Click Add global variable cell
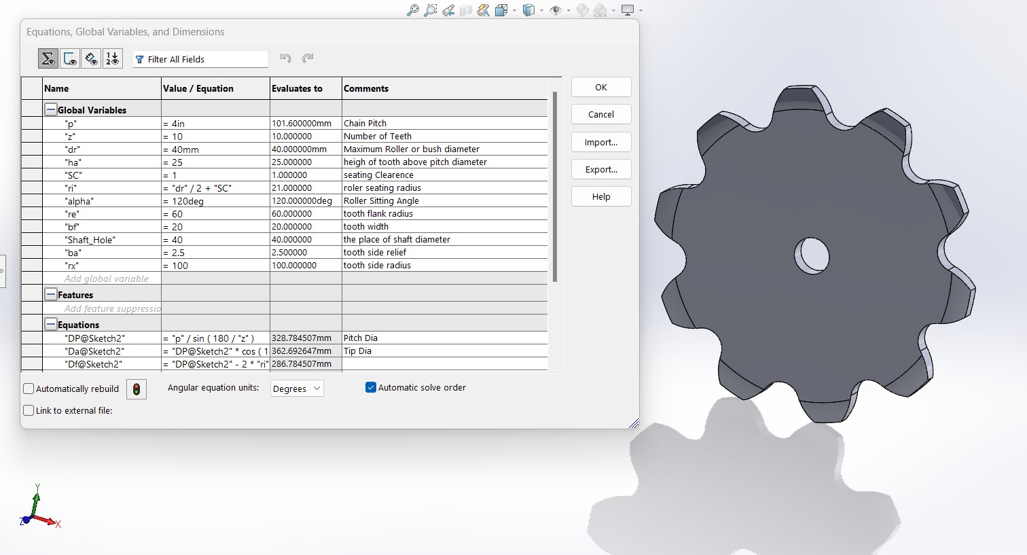The width and height of the screenshot is (1027, 555). tap(102, 279)
